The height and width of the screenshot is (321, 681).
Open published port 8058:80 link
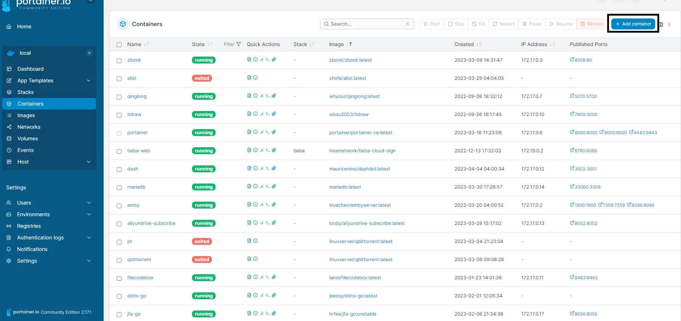(x=581, y=60)
